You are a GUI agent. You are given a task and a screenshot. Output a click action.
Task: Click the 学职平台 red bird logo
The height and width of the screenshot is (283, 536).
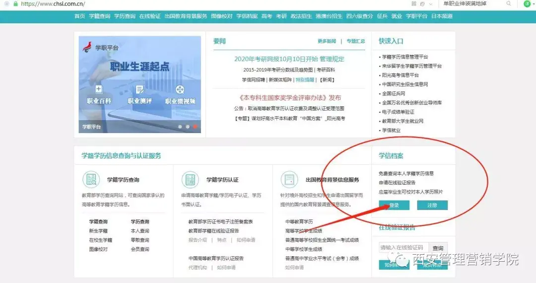(x=87, y=47)
